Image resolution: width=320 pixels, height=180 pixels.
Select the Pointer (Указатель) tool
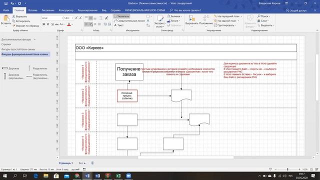[121, 16]
